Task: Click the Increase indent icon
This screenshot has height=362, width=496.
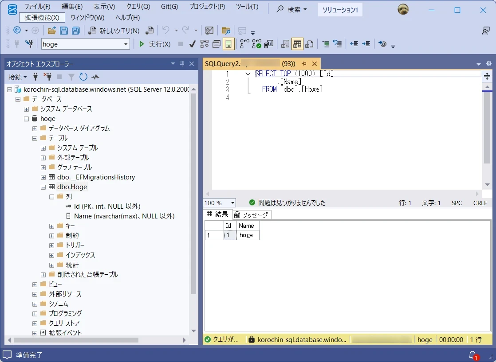Action: point(366,44)
